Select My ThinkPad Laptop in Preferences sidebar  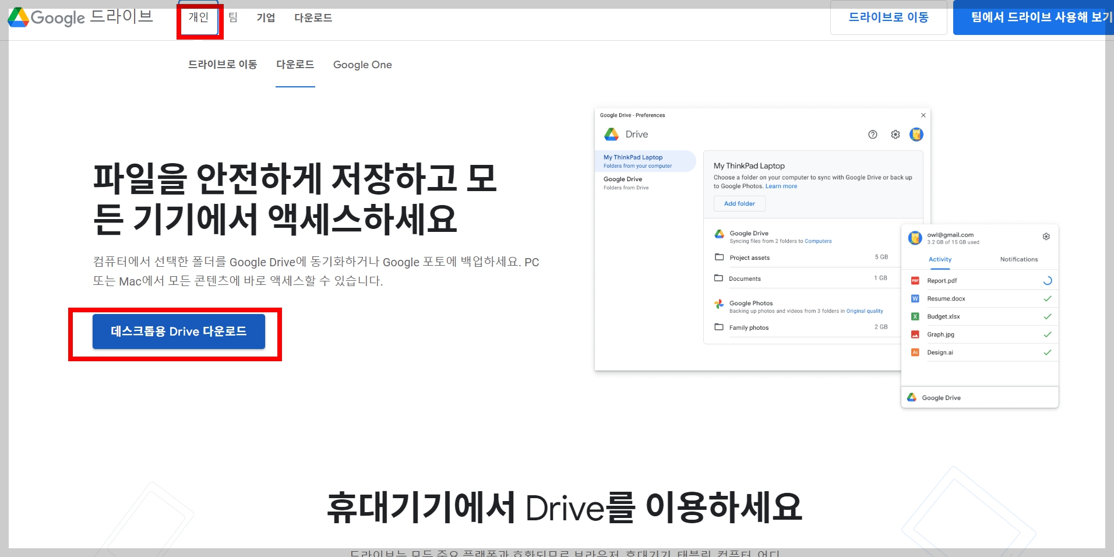(x=645, y=161)
